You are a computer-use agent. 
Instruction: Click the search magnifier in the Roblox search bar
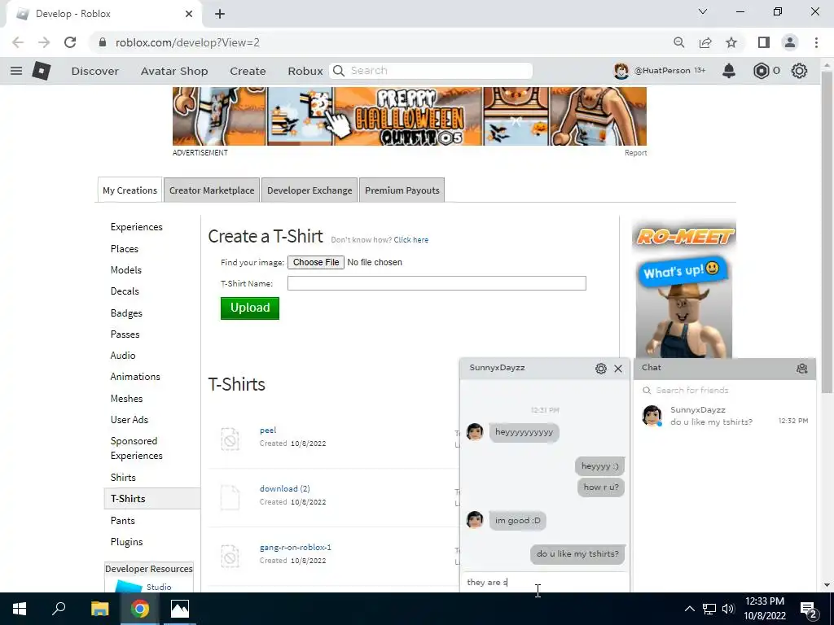(339, 71)
